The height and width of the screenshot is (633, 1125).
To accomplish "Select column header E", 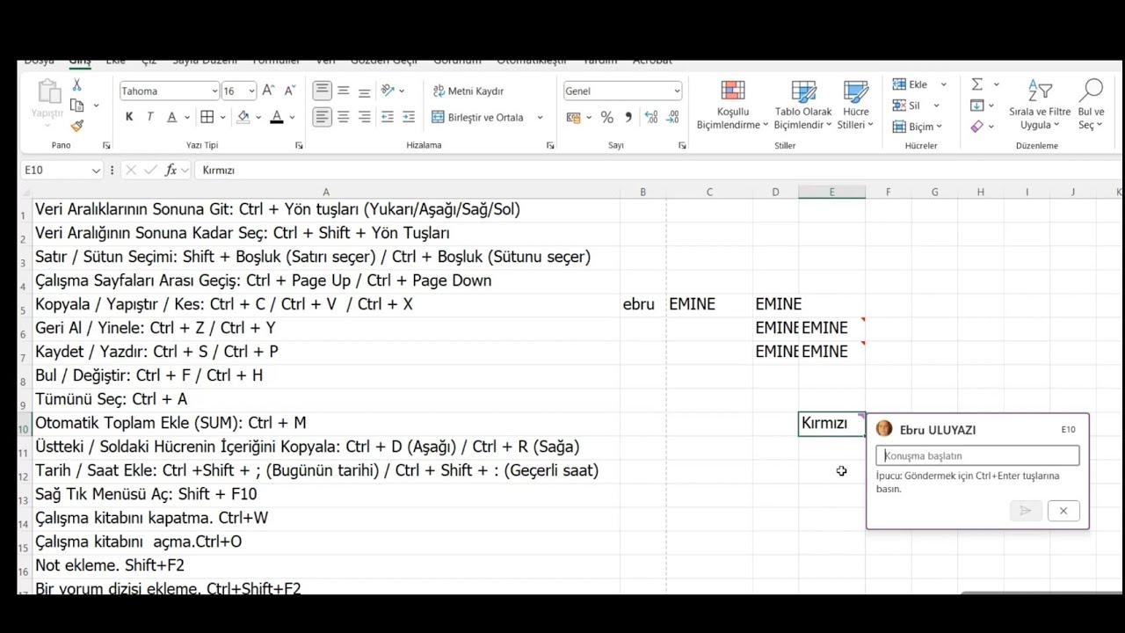I will click(831, 192).
